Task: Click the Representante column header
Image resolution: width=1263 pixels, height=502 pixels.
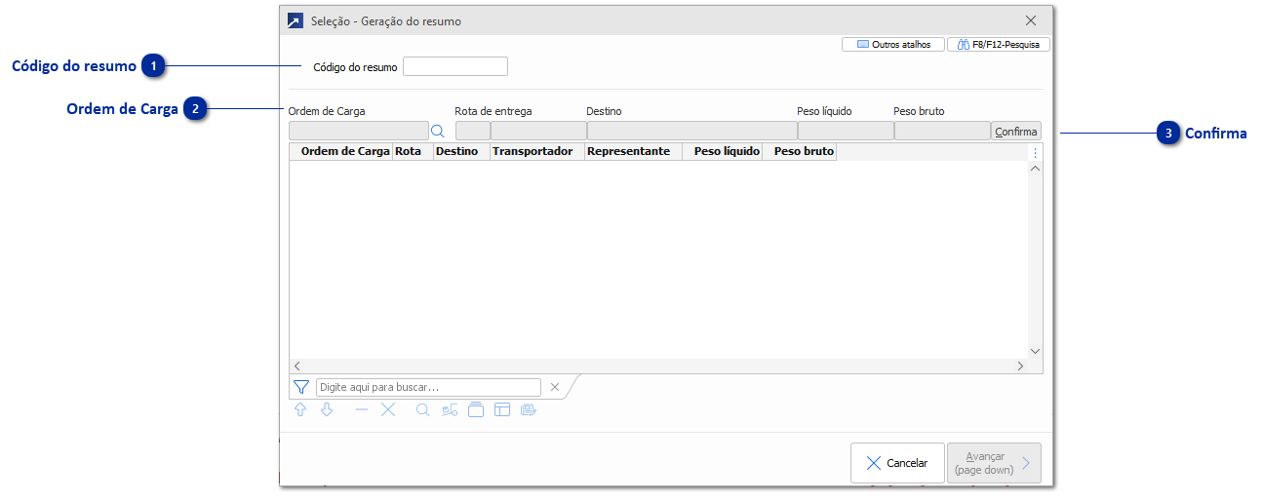Action: pyautogui.click(x=628, y=152)
